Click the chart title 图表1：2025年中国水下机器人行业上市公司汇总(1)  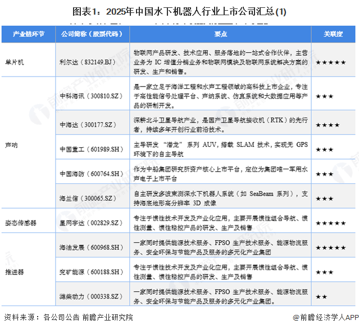pyautogui.click(x=179, y=11)
